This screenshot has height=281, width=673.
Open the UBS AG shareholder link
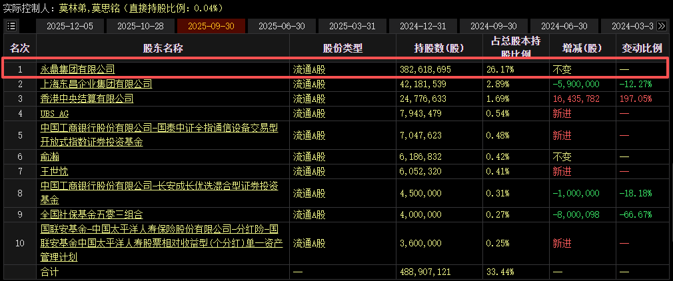[x=55, y=114]
